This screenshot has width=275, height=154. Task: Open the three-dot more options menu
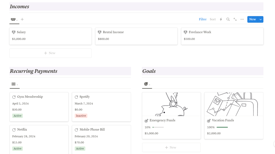click(x=242, y=19)
